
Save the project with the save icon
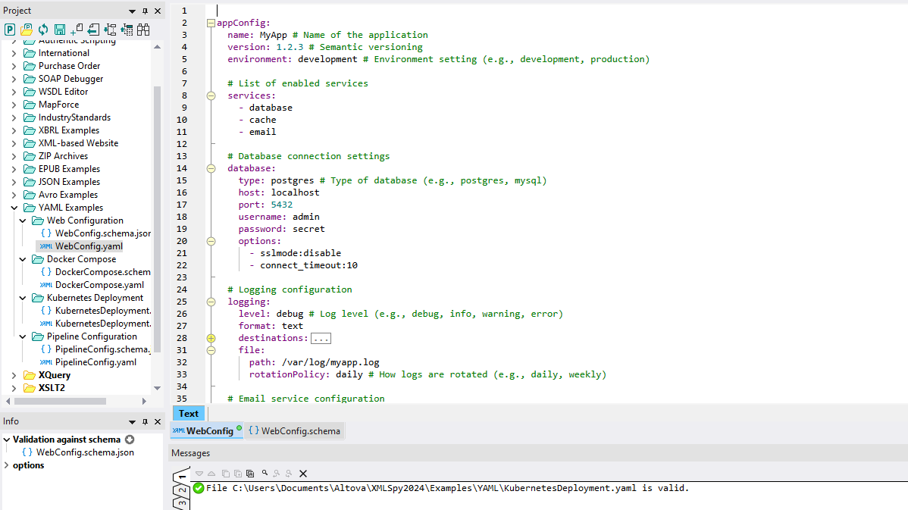click(58, 29)
